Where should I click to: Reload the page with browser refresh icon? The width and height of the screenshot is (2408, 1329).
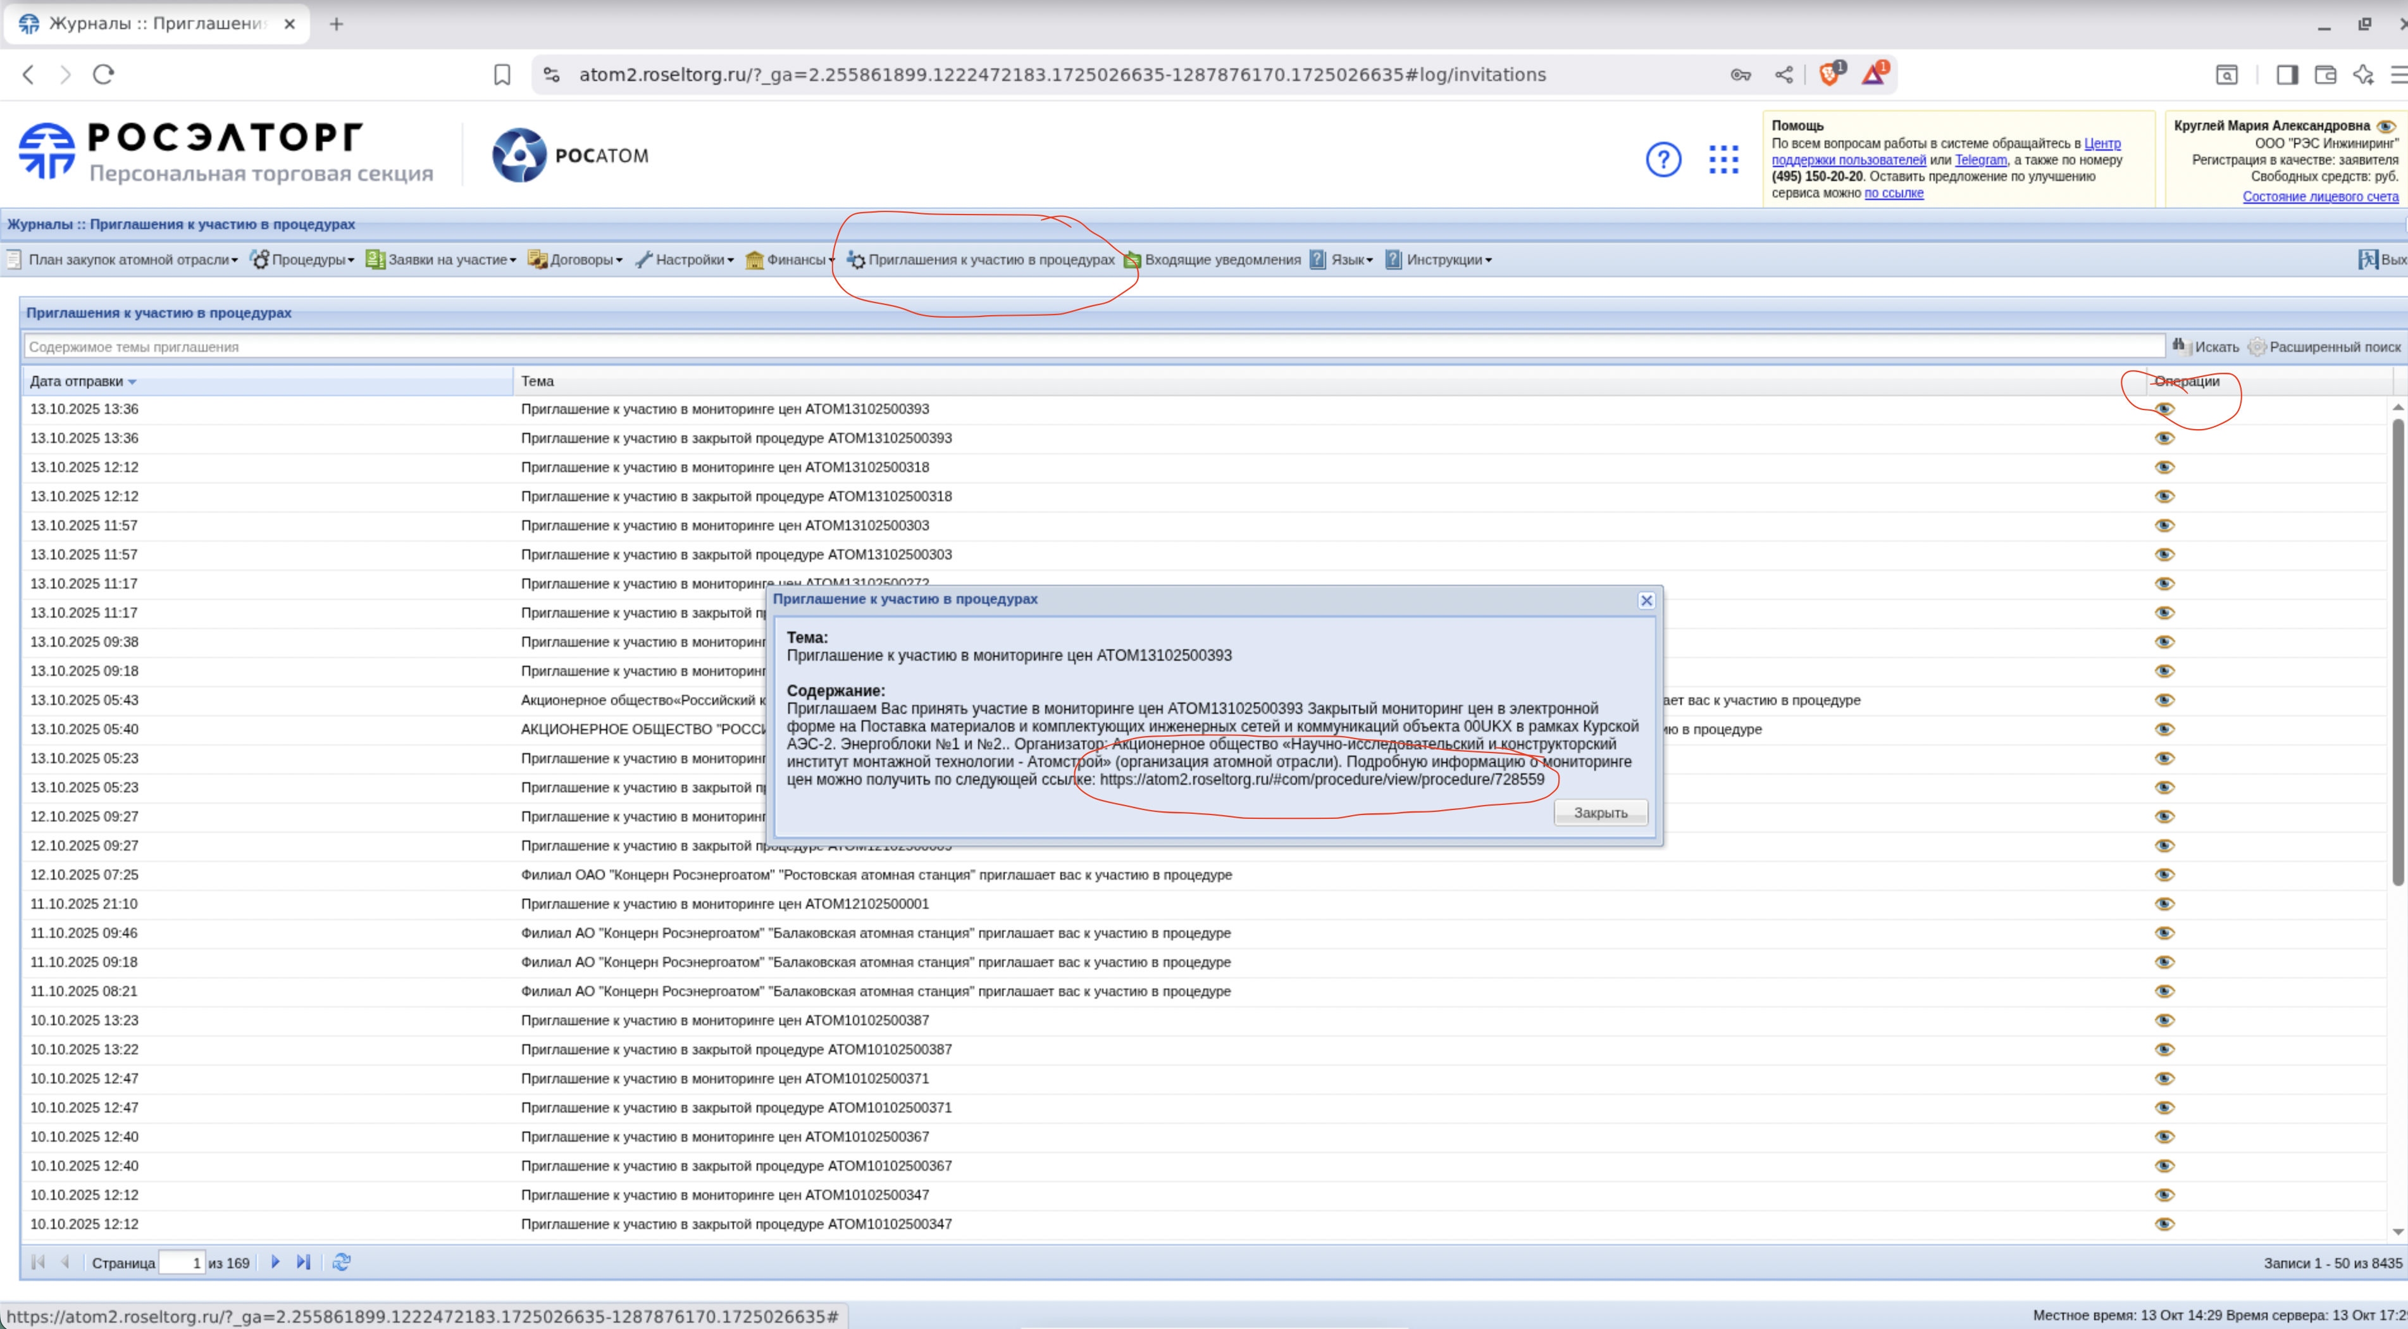104,74
